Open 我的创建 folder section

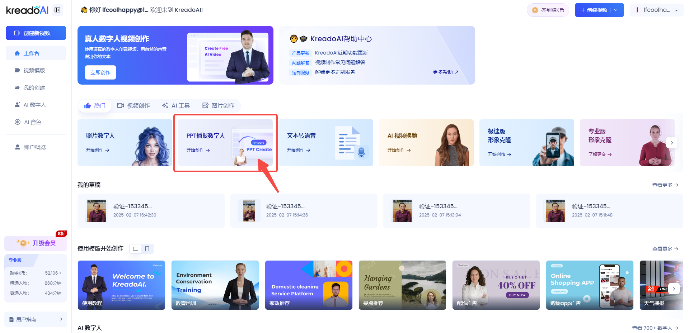tap(34, 88)
